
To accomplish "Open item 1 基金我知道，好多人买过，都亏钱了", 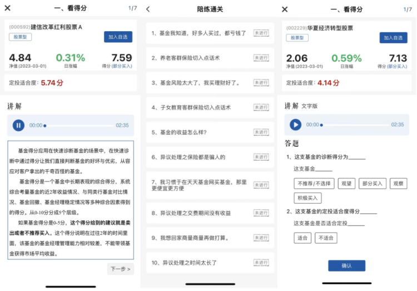I will tap(210, 33).
